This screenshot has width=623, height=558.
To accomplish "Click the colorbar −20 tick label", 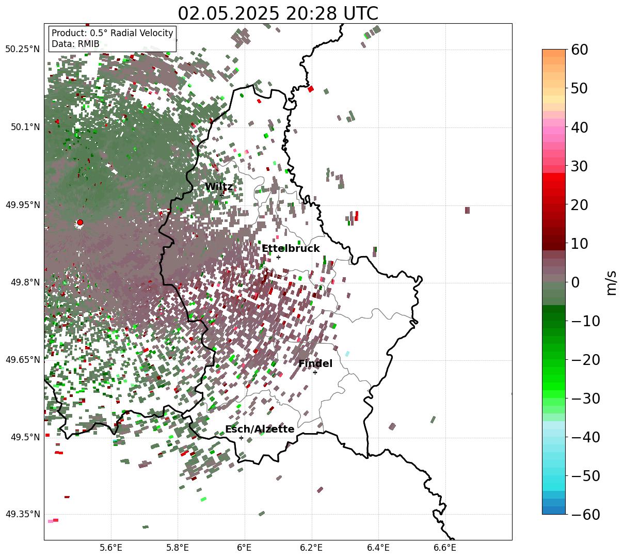I will point(585,359).
